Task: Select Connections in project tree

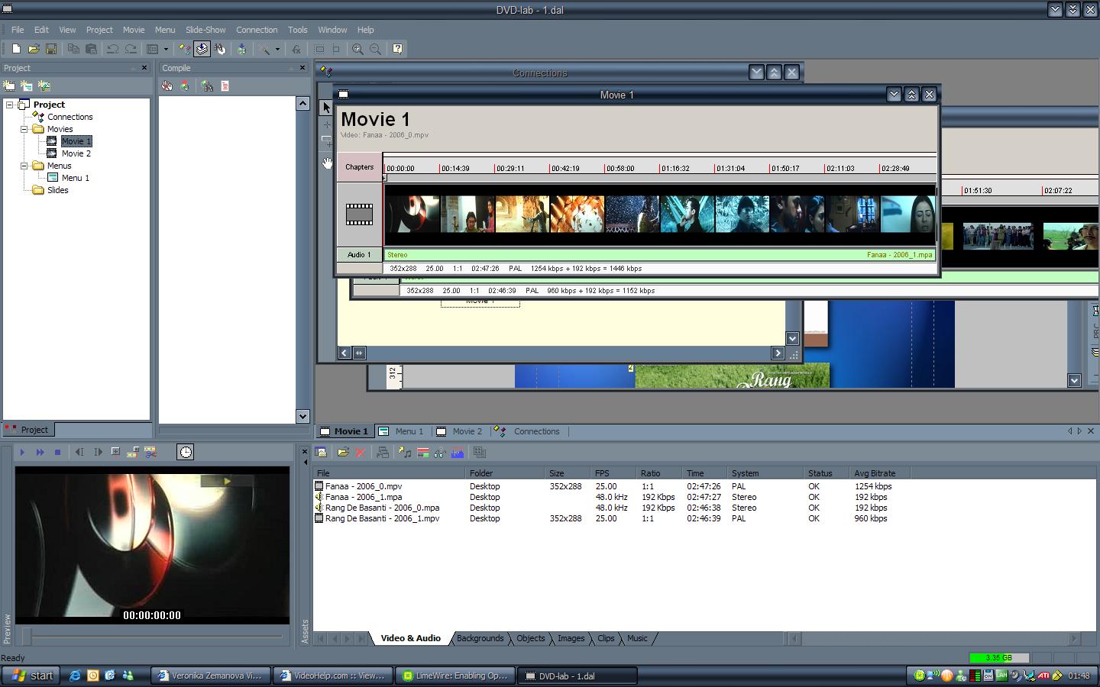Action: click(70, 117)
